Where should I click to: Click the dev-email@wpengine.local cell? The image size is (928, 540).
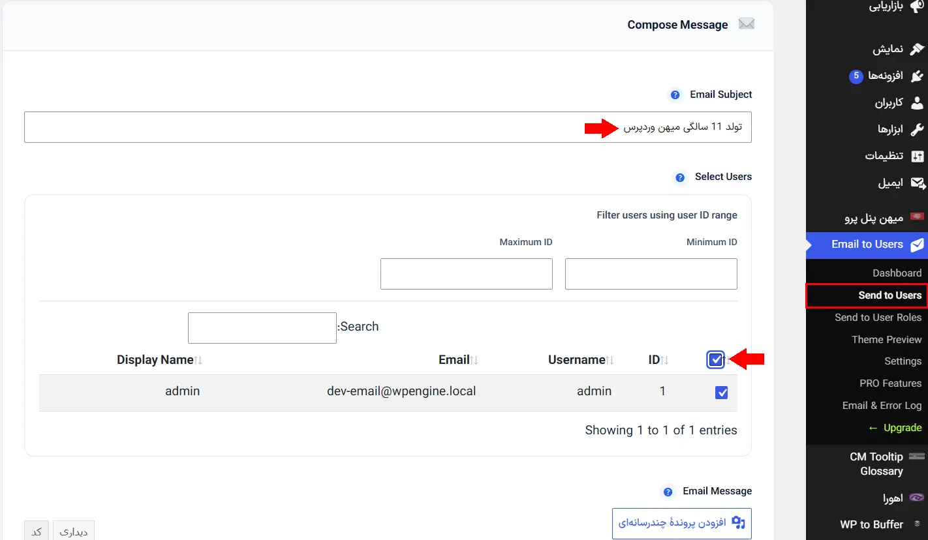(x=401, y=392)
